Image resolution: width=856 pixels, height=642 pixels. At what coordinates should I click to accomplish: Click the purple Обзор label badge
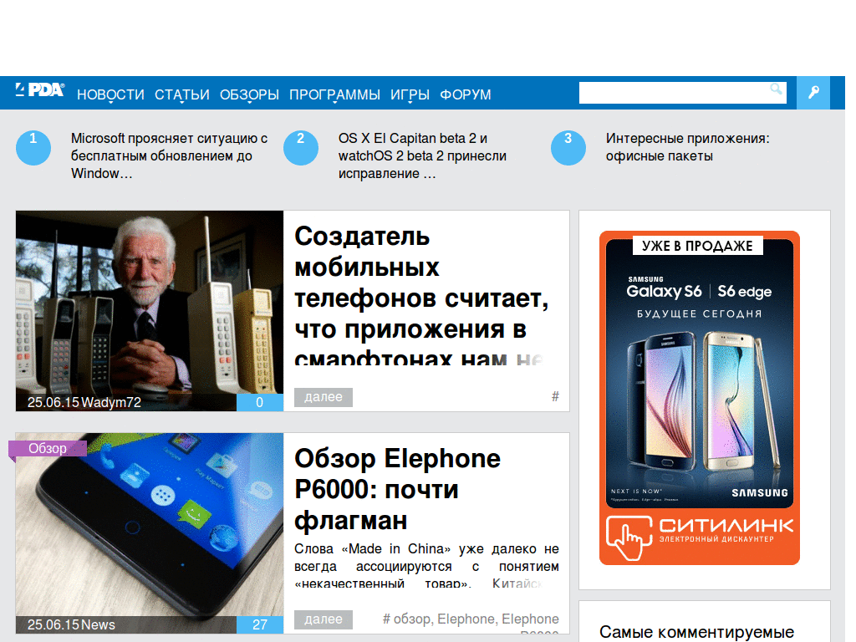(48, 448)
